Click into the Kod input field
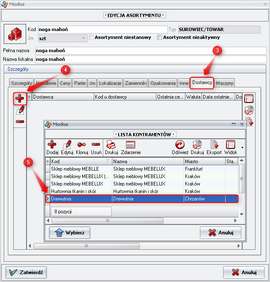This screenshot has width=270, height=282. pyautogui.click(x=103, y=29)
